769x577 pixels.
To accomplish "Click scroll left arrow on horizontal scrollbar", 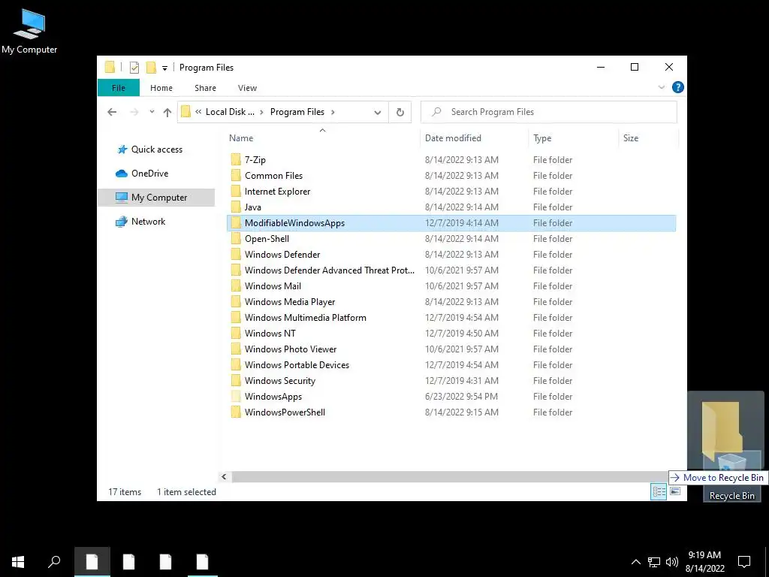I will coord(224,476).
